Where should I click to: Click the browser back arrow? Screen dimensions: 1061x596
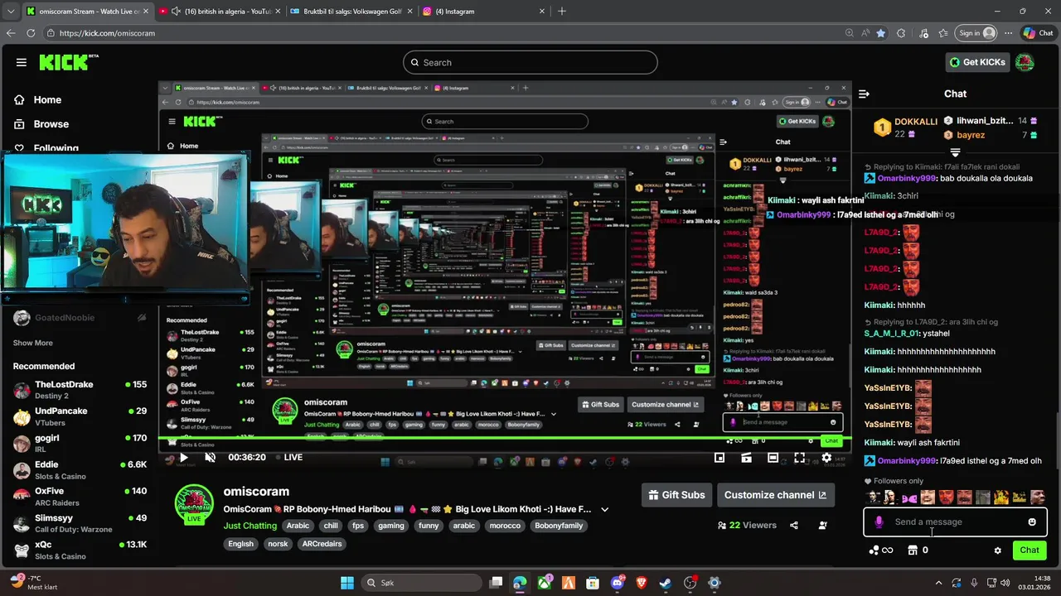pos(11,33)
